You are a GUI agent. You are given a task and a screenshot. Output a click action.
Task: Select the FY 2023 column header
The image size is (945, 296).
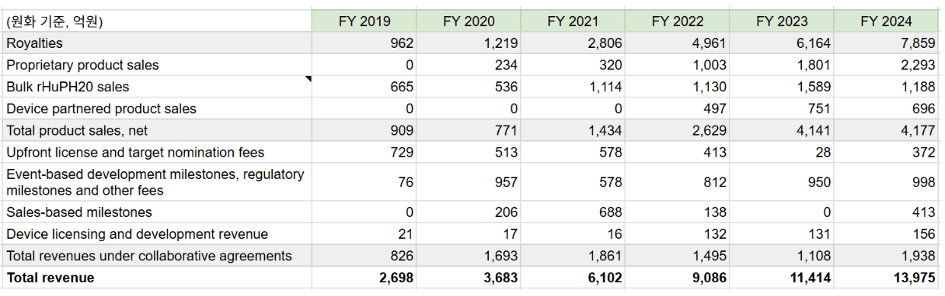pos(781,21)
